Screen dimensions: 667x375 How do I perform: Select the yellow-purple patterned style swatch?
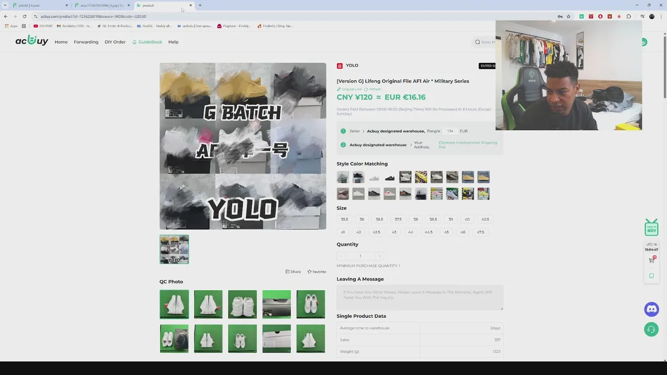[421, 178]
